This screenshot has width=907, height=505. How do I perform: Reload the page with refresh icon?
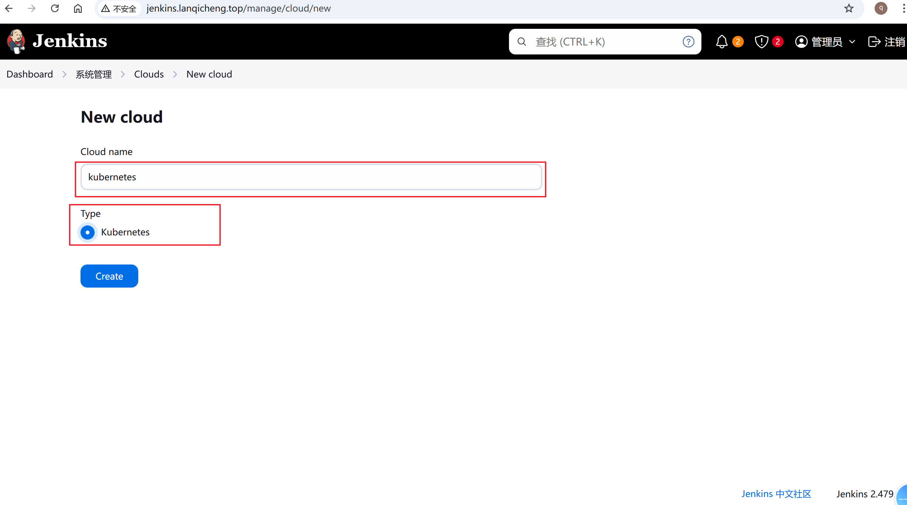click(x=55, y=8)
